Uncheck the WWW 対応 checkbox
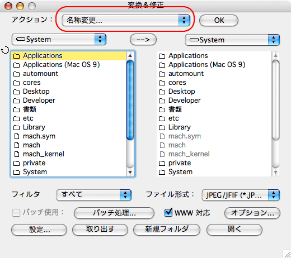Image resolution: width=291 pixels, height=258 pixels. [x=168, y=212]
